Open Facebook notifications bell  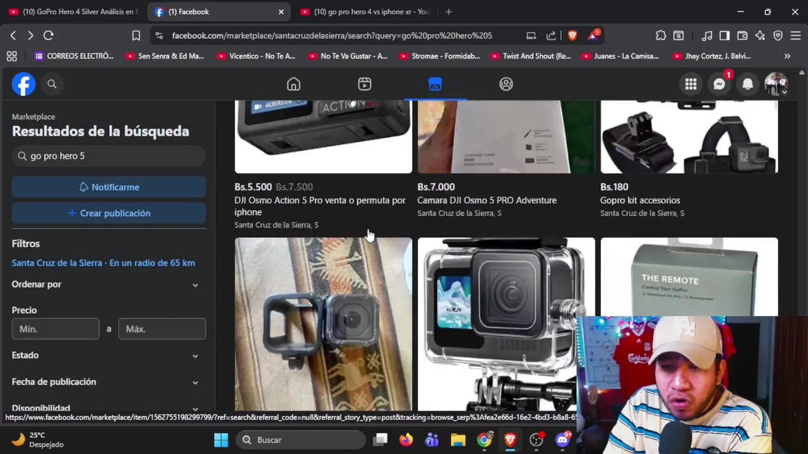(747, 84)
